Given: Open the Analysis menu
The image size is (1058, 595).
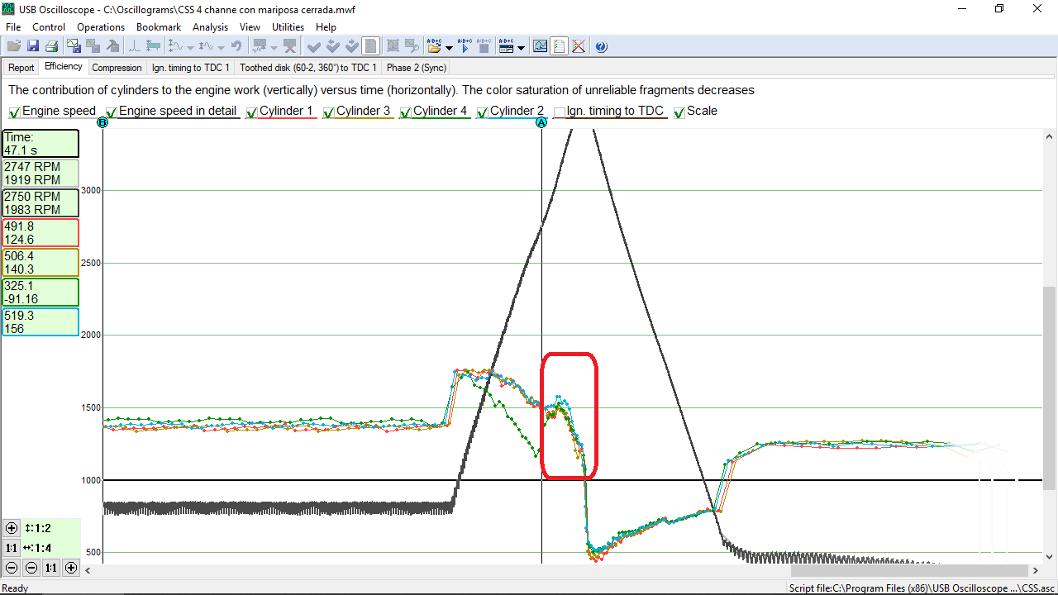Looking at the screenshot, I should tap(210, 27).
